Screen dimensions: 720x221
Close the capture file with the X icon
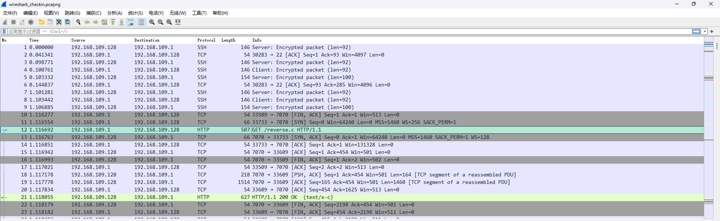click(x=58, y=22)
